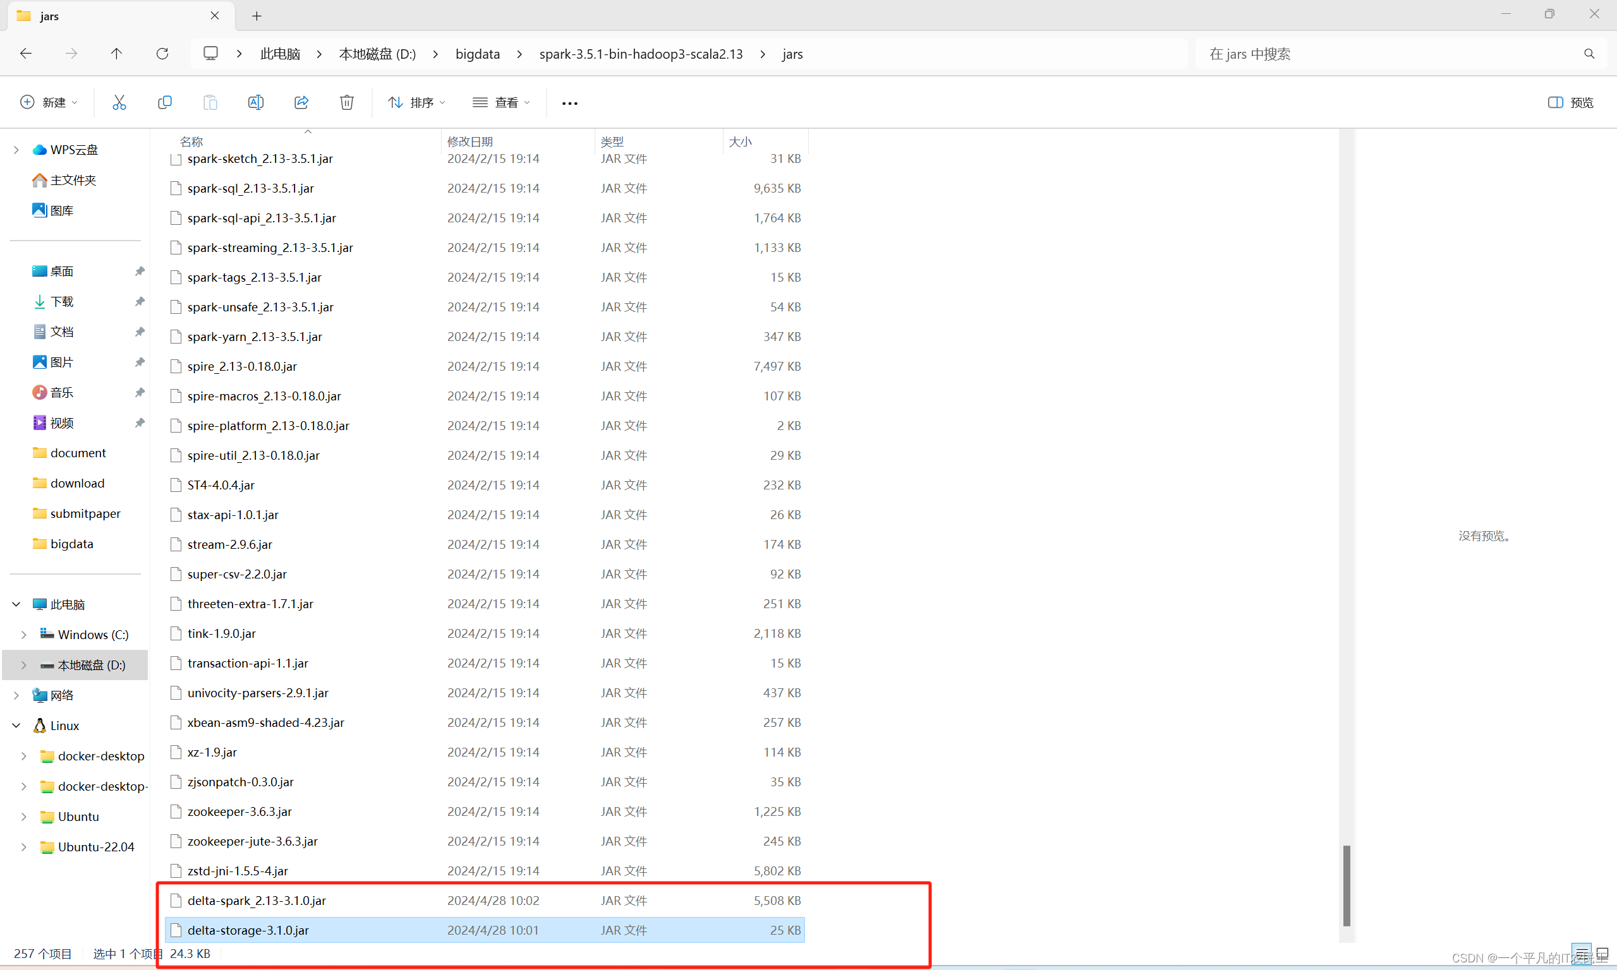Toggle the 预览 preview pane
The image size is (1617, 970).
[x=1570, y=102]
